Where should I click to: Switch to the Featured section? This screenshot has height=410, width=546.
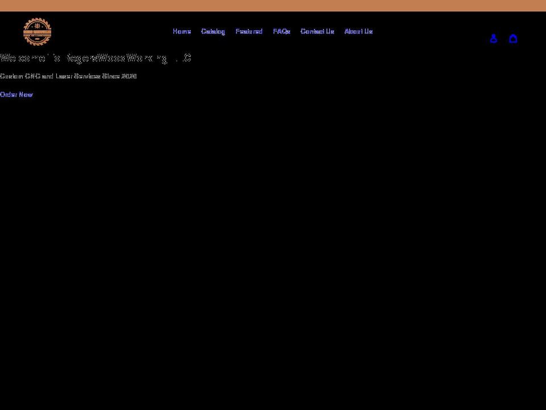[249, 31]
